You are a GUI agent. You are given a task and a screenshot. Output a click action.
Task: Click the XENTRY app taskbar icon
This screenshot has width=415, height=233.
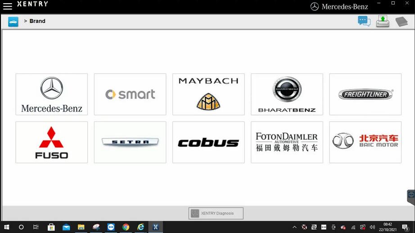(156, 227)
